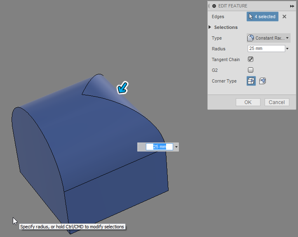Click the double-arrow expand icon in dialog header

pos(292,6)
